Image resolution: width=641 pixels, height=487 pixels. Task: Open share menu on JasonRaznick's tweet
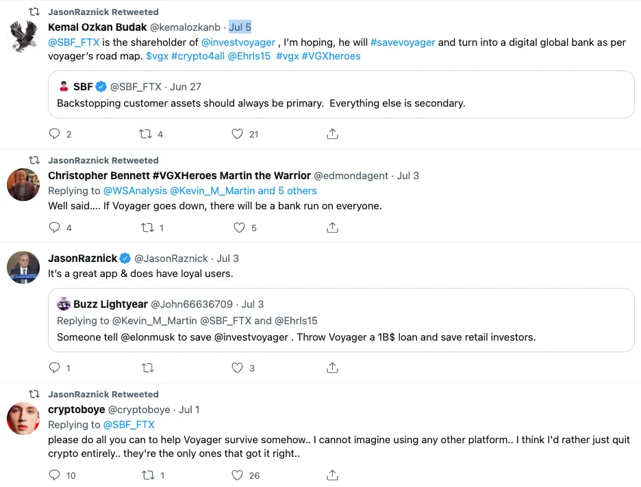[332, 368]
